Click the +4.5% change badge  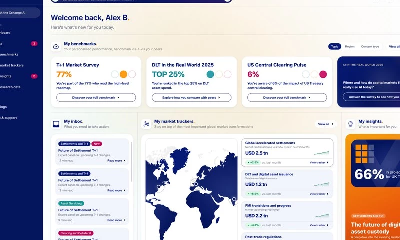point(253,225)
